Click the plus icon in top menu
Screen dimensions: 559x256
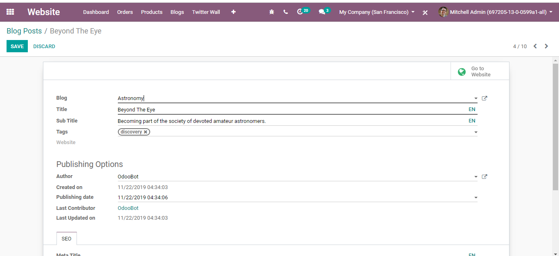tap(233, 12)
